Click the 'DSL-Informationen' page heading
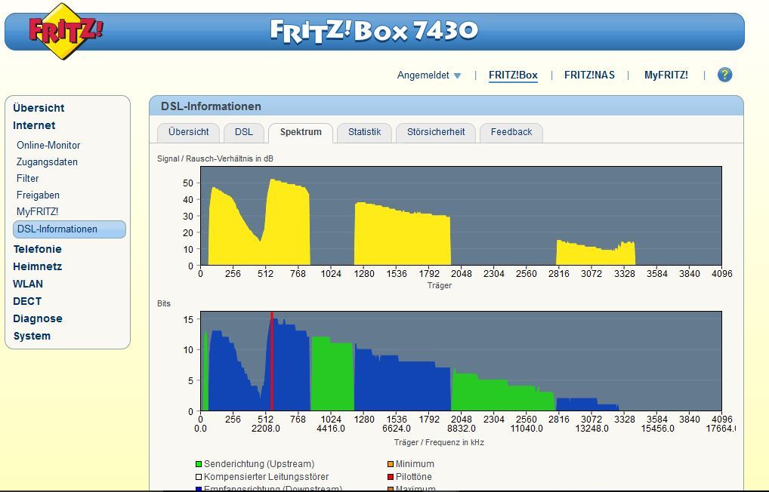The image size is (769, 492). pos(211,106)
